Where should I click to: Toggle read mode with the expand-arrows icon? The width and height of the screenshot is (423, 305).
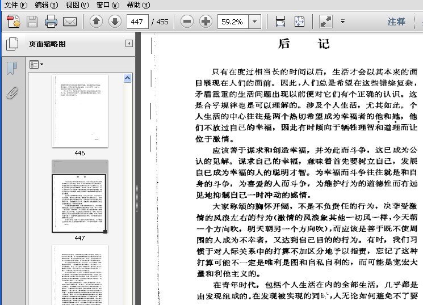pos(326,22)
